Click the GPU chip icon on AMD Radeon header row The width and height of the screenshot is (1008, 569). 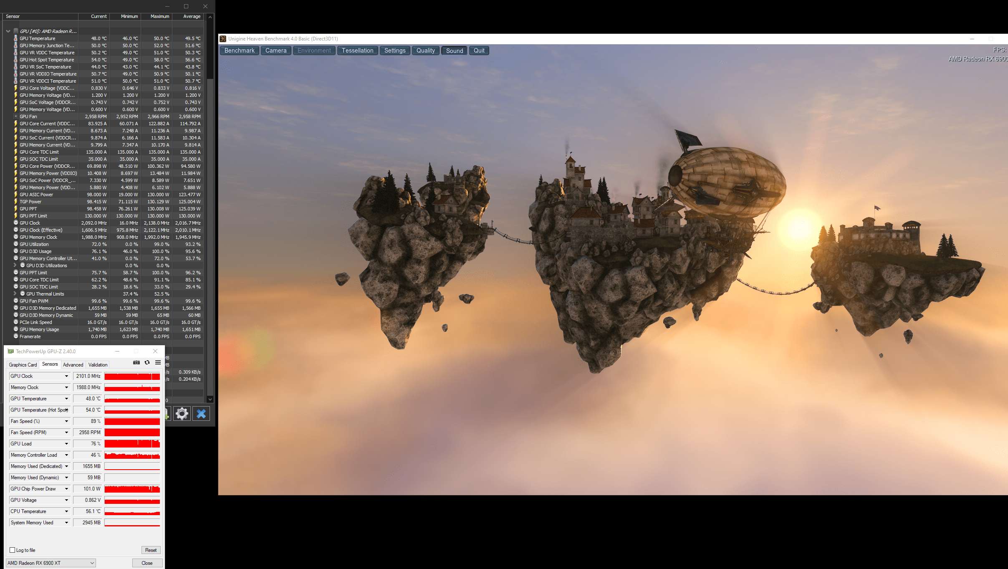tap(16, 31)
